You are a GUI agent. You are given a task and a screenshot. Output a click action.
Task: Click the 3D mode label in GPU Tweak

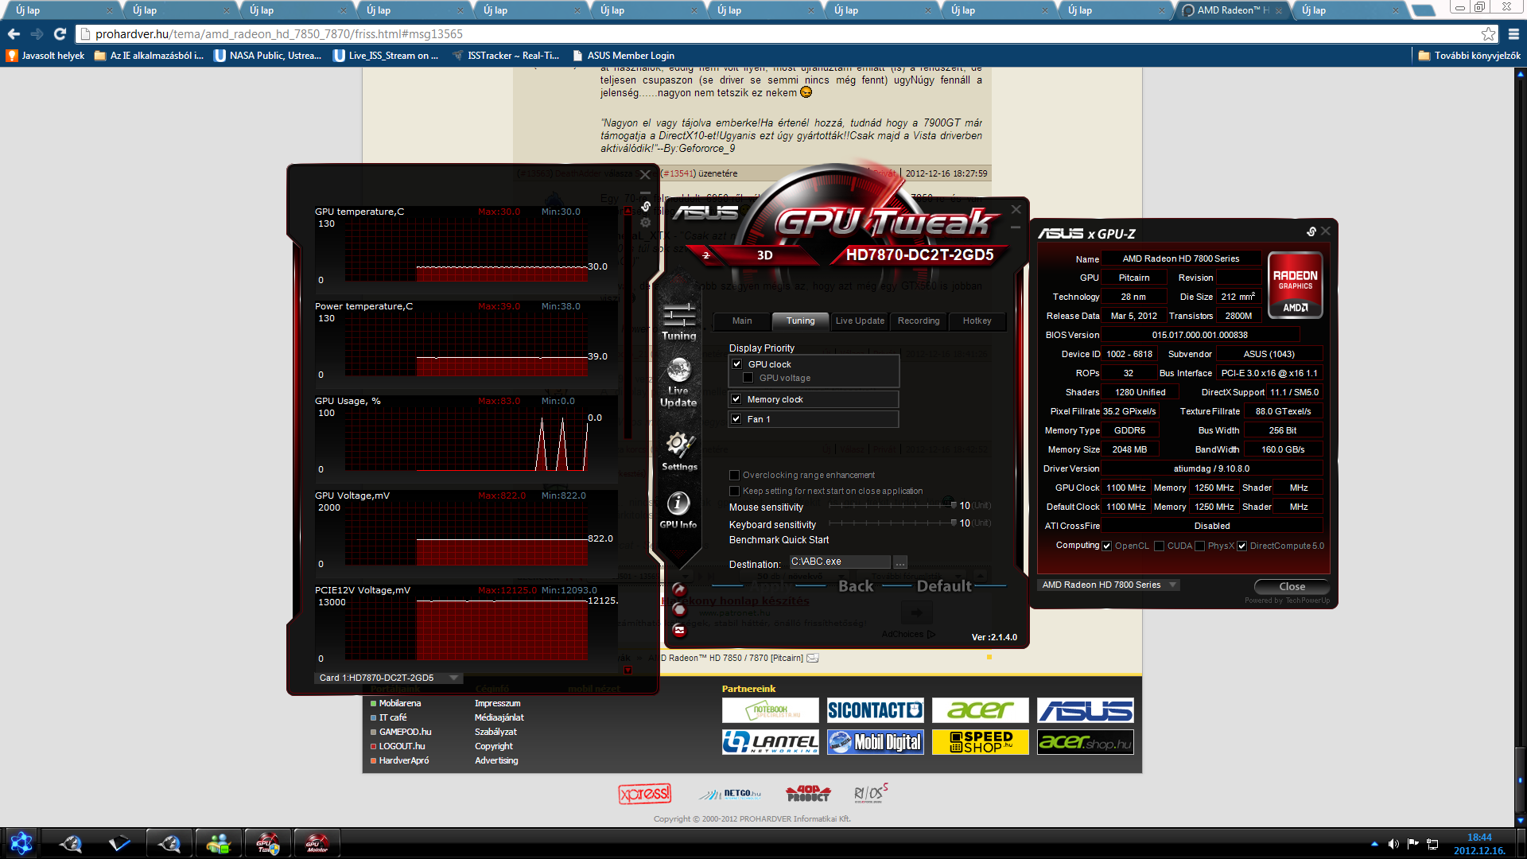tap(764, 255)
